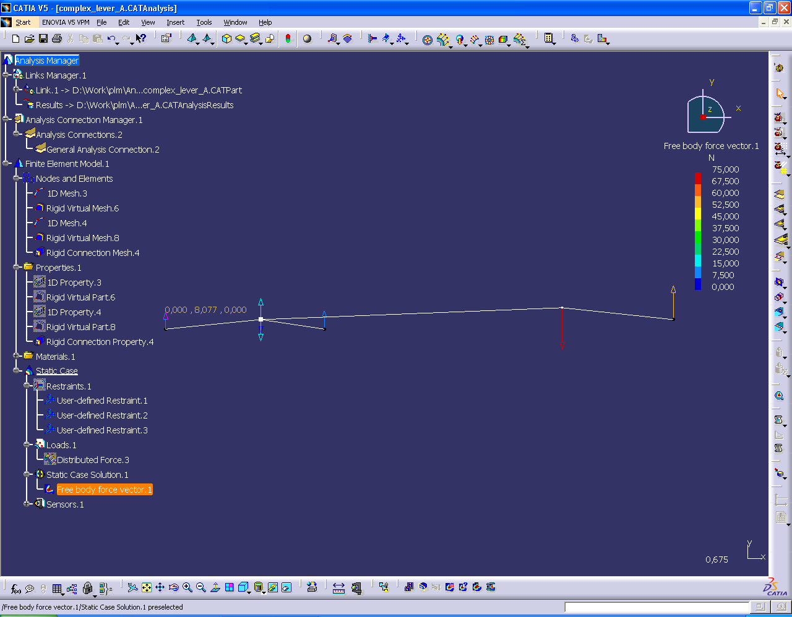Image resolution: width=792 pixels, height=617 pixels.
Task: Collapse the Links Manager.1 node
Action: point(6,75)
